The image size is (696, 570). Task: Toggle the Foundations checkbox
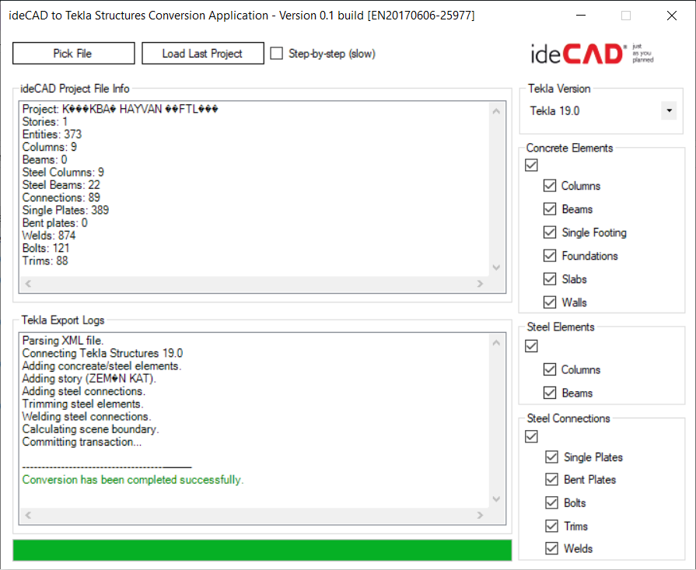[550, 256]
